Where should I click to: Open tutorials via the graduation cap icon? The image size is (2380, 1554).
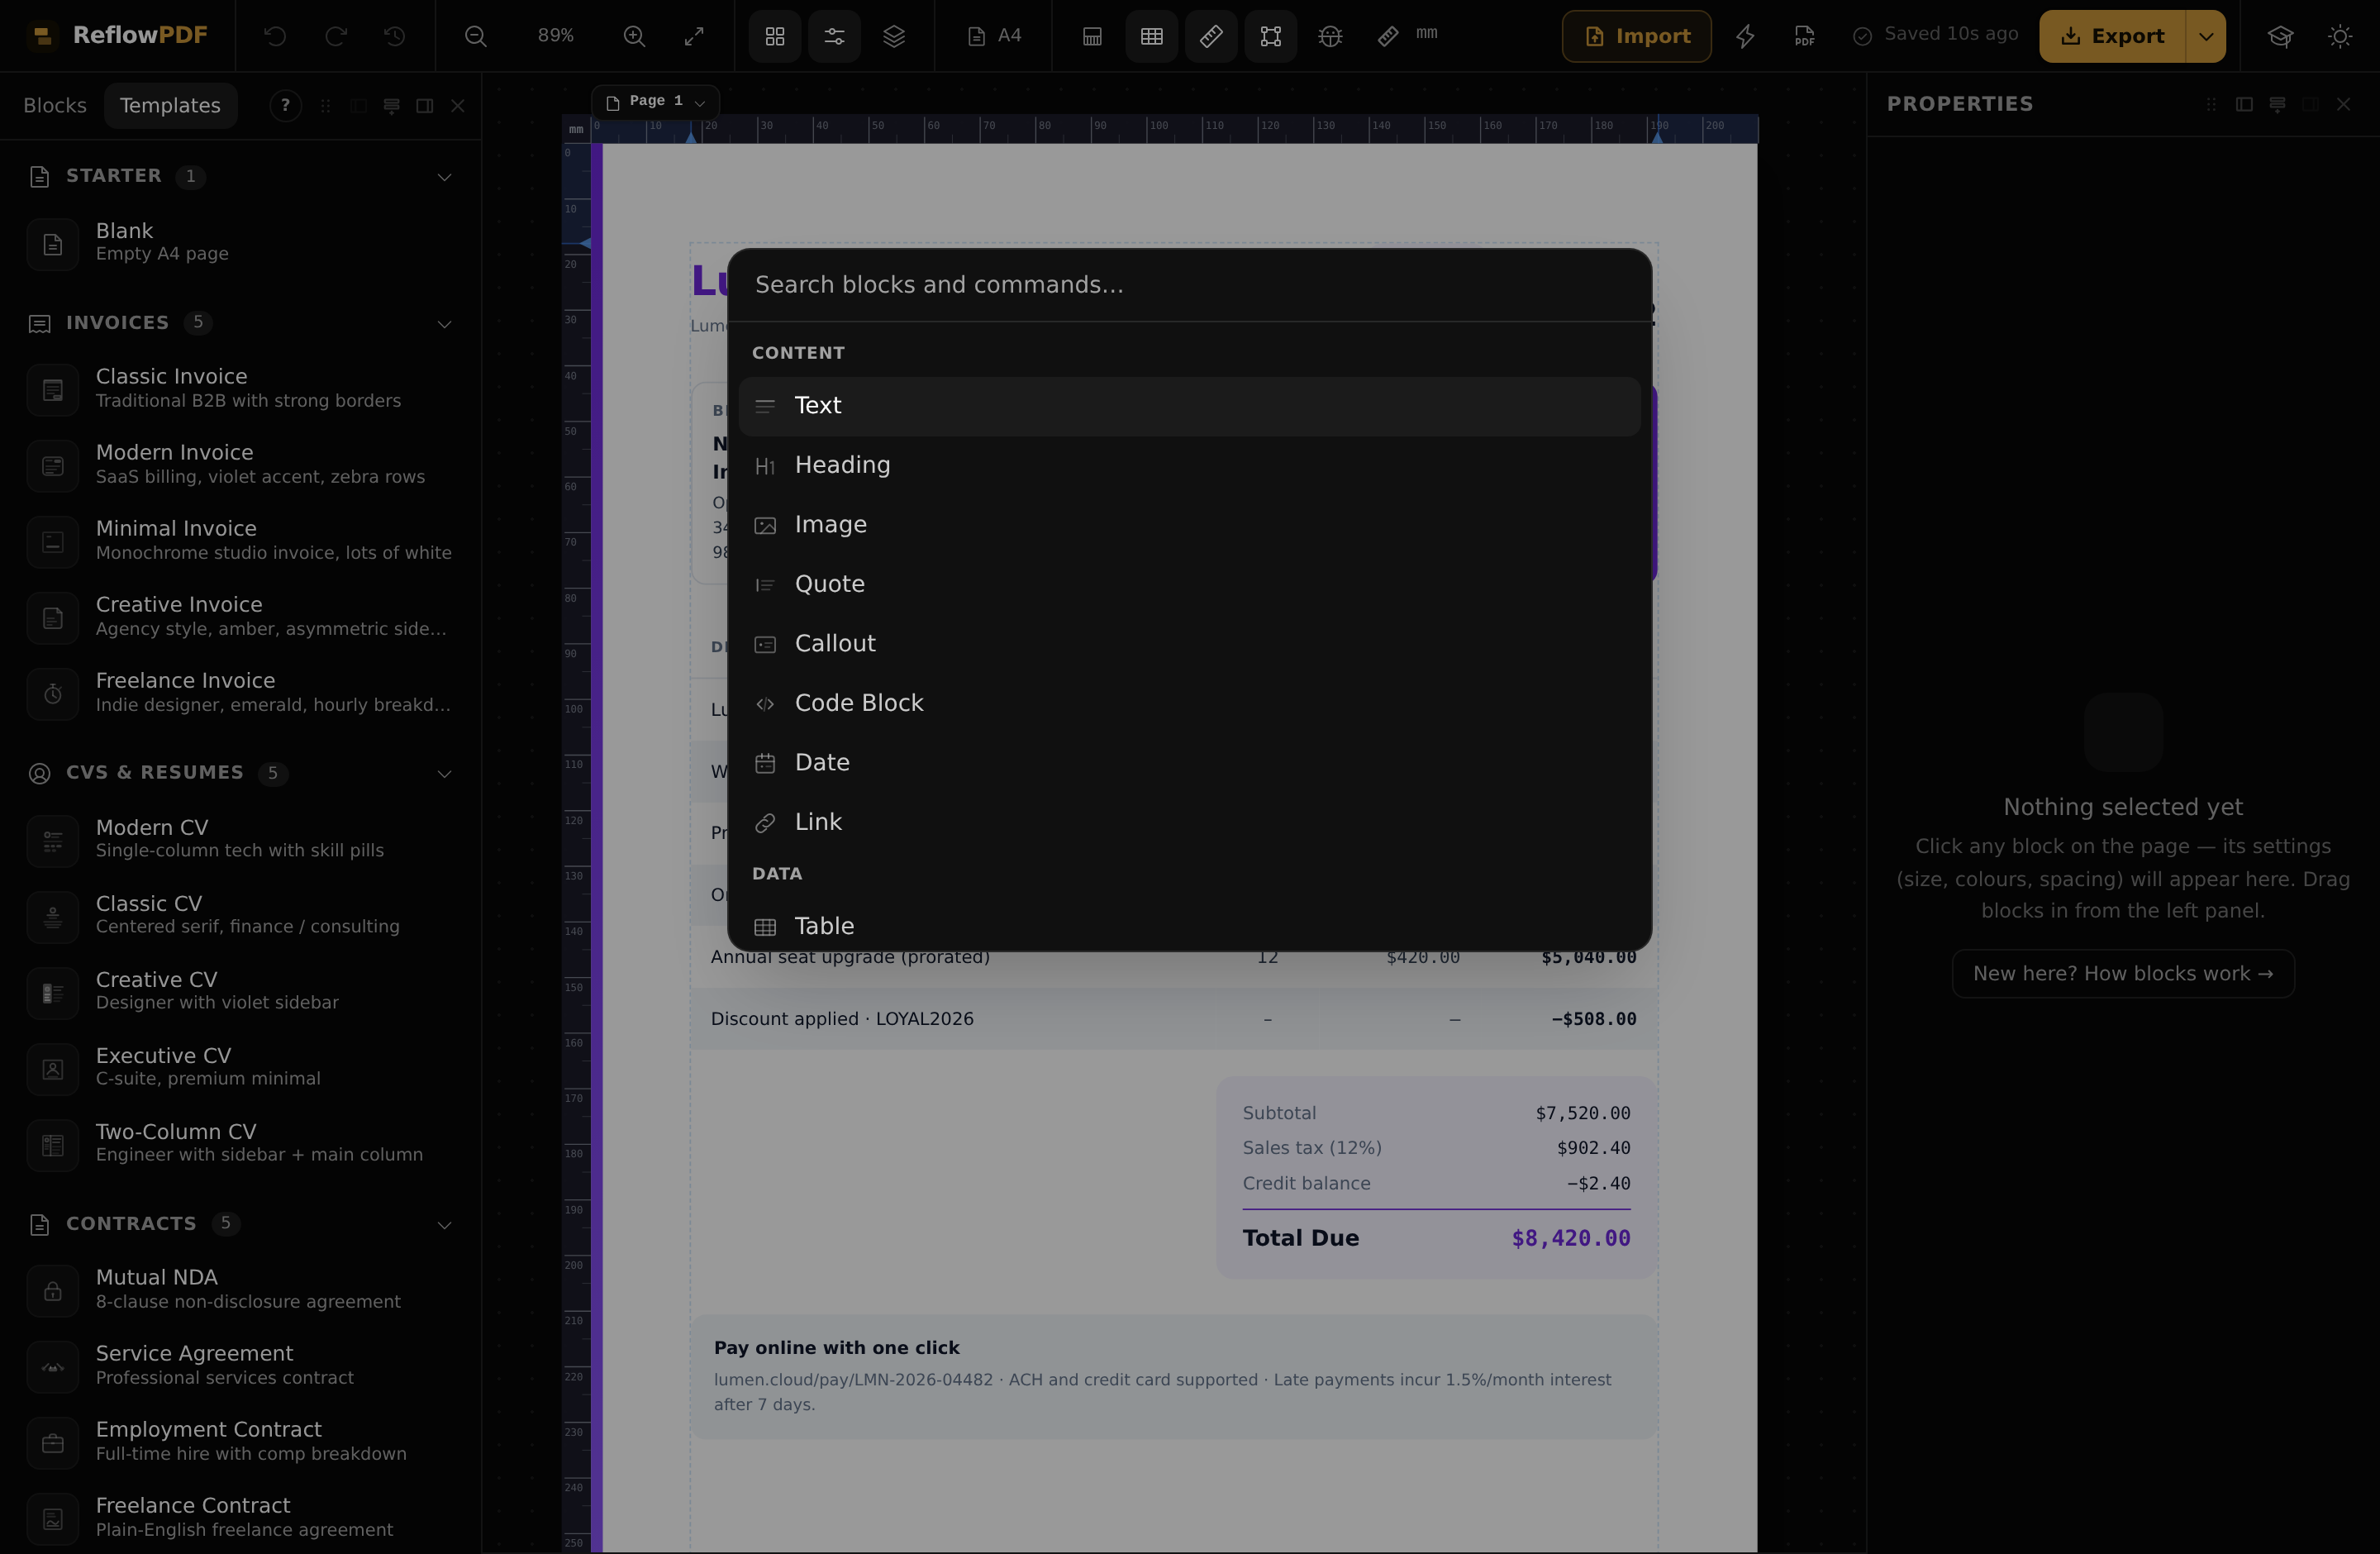(x=2280, y=36)
